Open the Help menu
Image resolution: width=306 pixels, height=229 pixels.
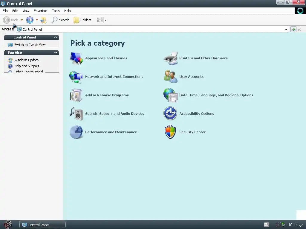[x=67, y=11]
